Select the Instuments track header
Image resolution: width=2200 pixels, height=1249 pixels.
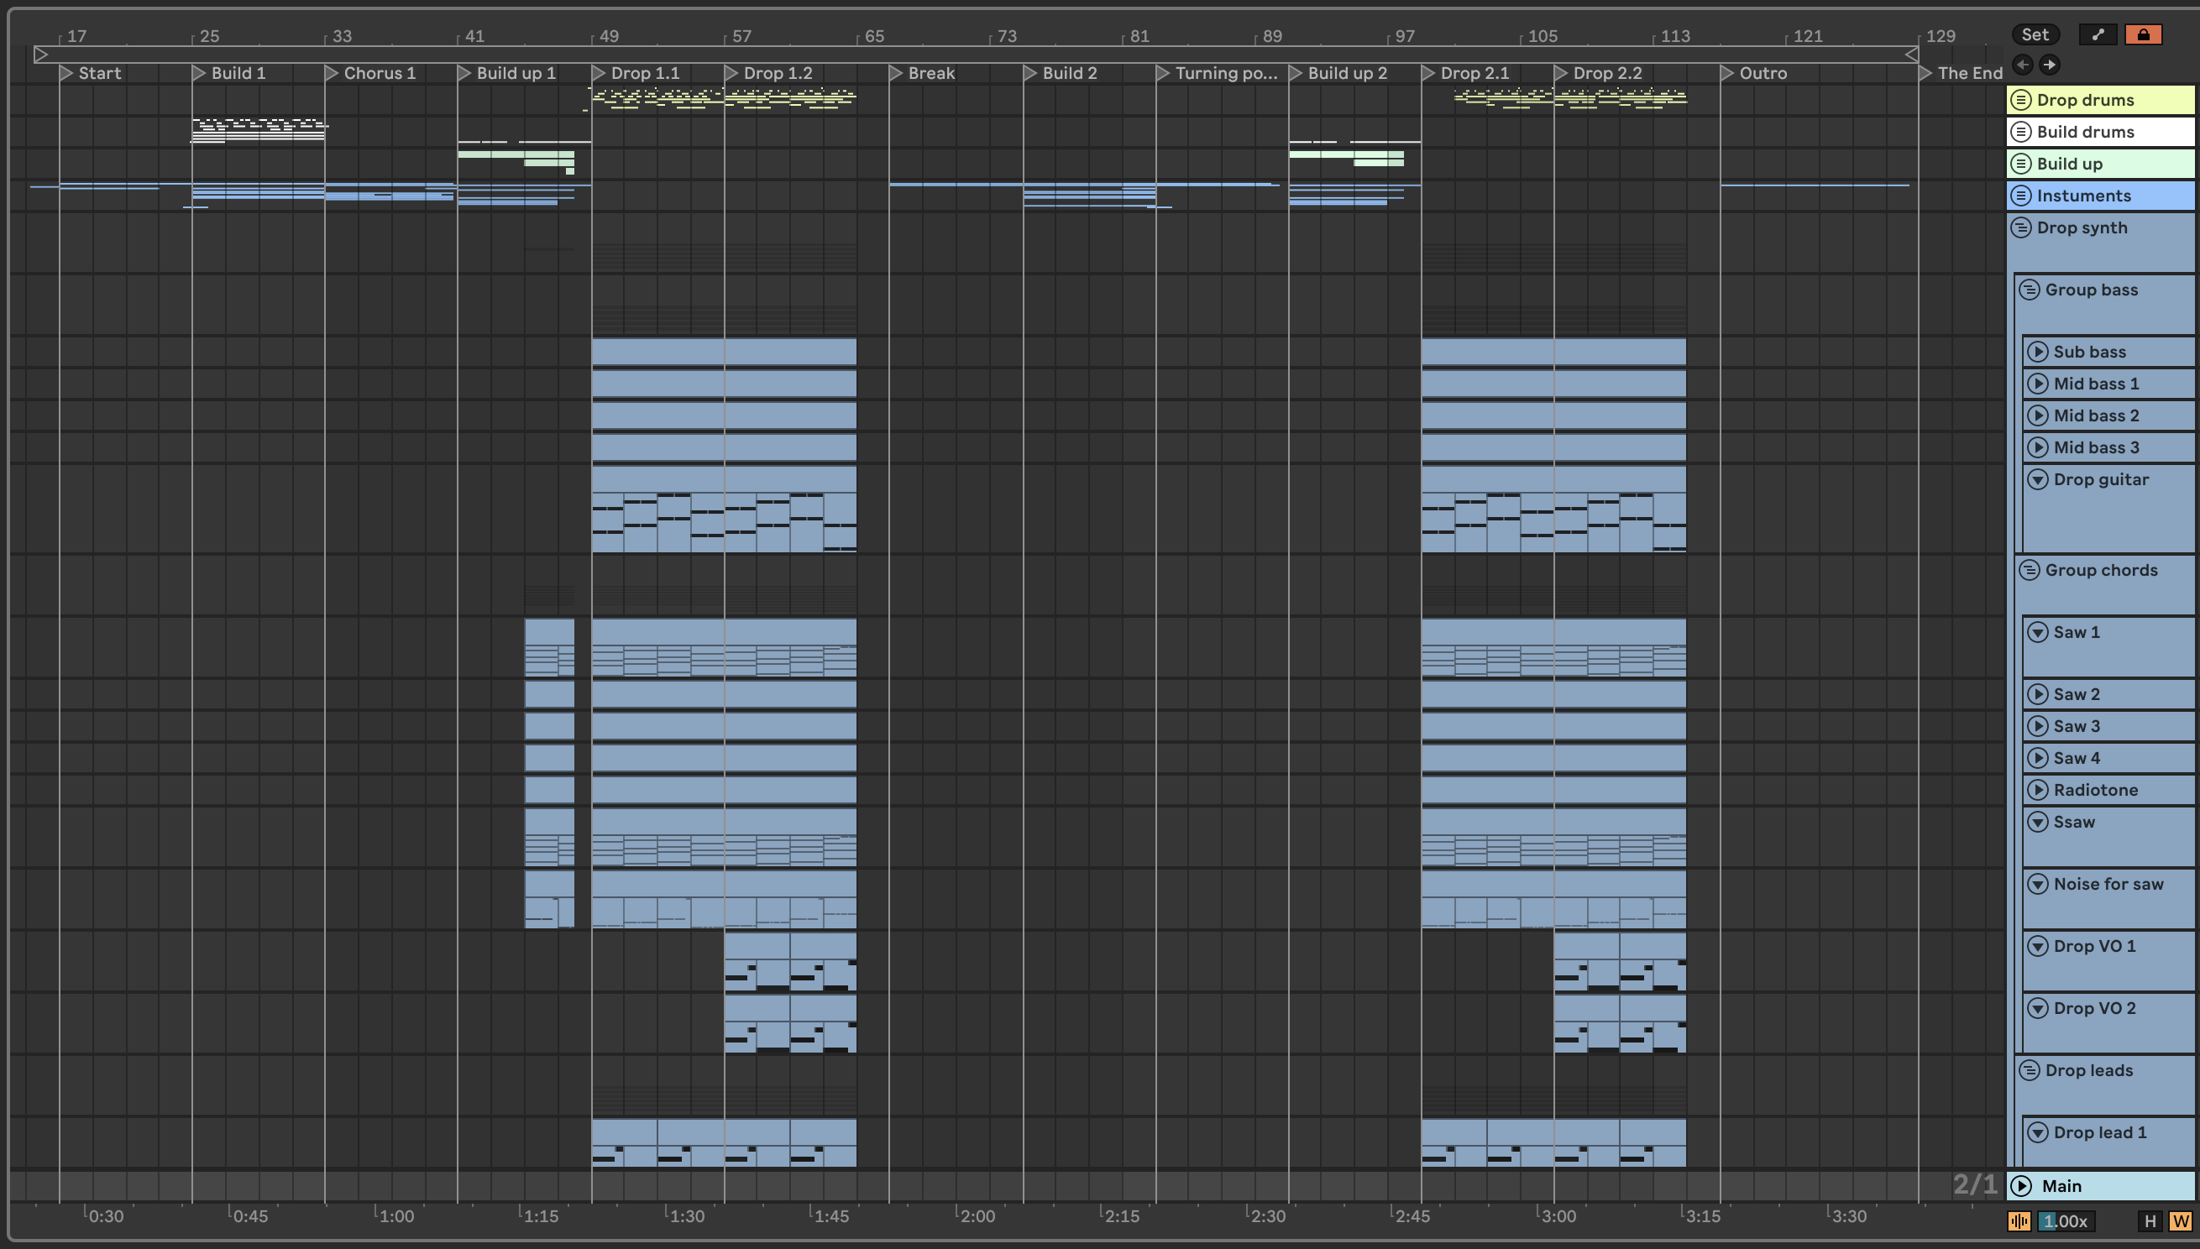pyautogui.click(x=2111, y=196)
